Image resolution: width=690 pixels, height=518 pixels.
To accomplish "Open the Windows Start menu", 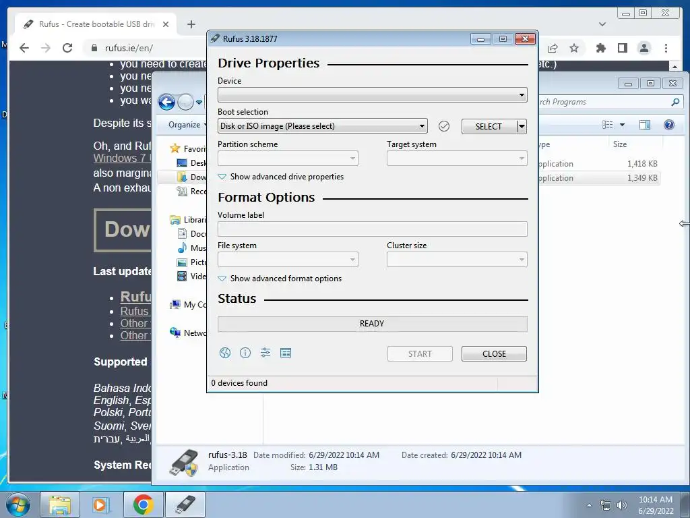I will coord(18,505).
